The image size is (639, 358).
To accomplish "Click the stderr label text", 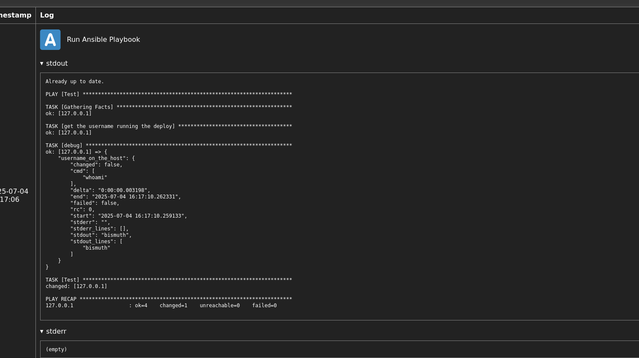I will [56, 331].
